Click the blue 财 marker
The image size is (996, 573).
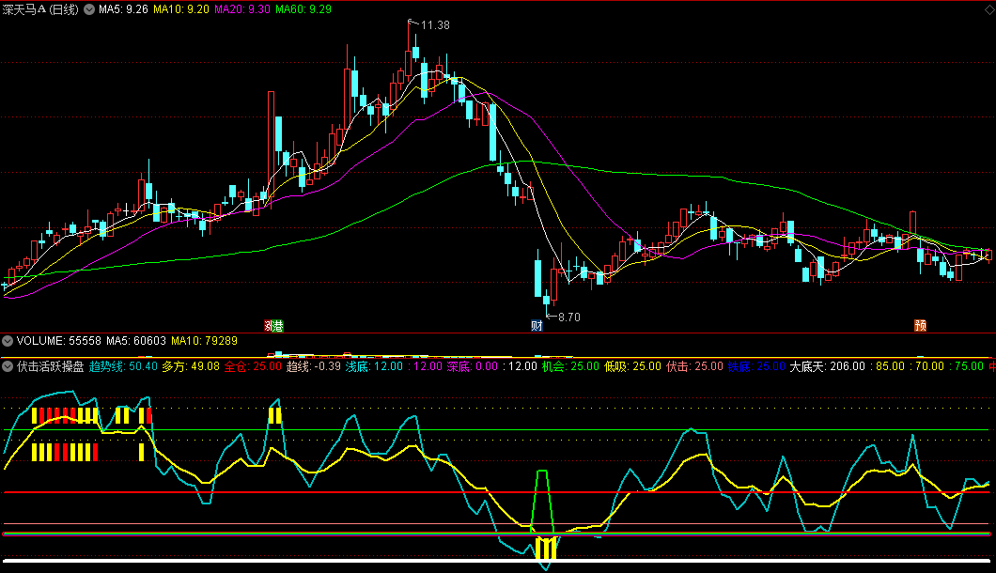(537, 326)
